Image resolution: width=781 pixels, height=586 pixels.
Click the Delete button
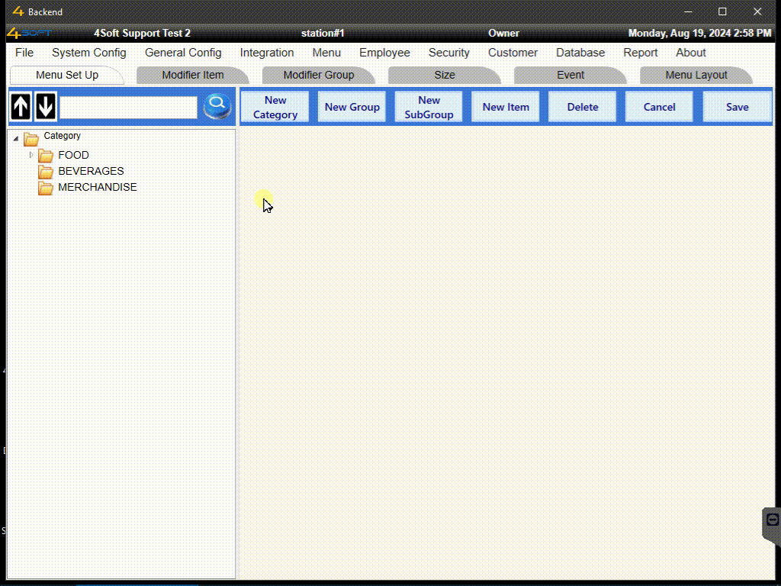(x=583, y=107)
